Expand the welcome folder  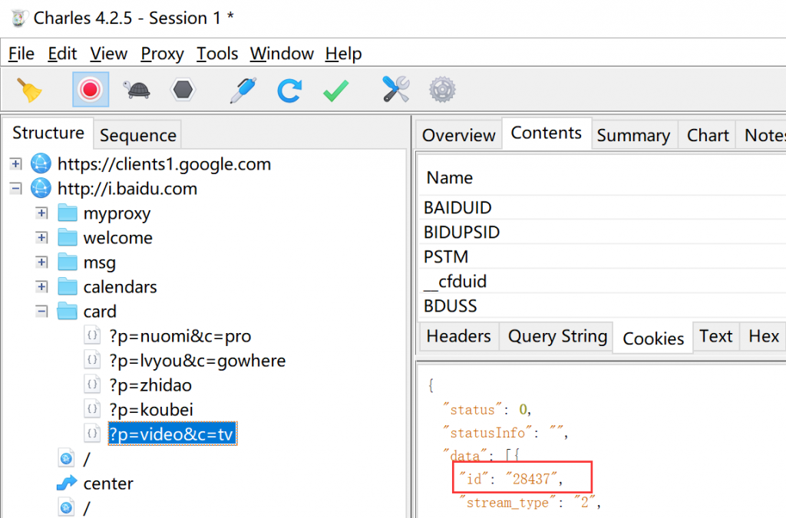42,237
